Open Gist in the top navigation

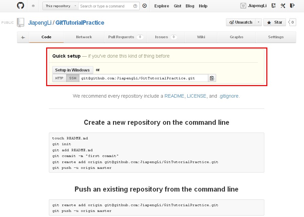click(x=177, y=6)
